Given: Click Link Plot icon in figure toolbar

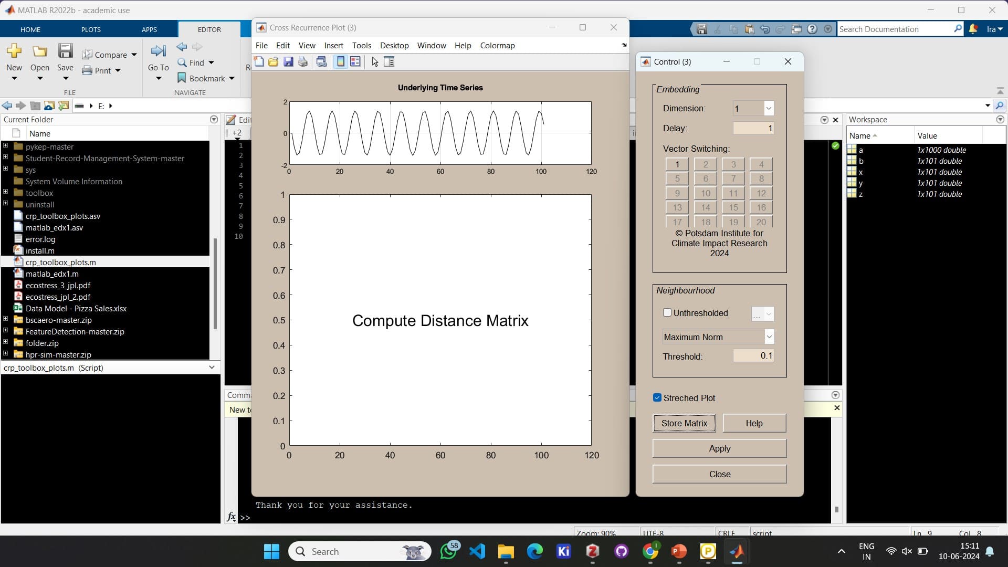Looking at the screenshot, I should [322, 62].
